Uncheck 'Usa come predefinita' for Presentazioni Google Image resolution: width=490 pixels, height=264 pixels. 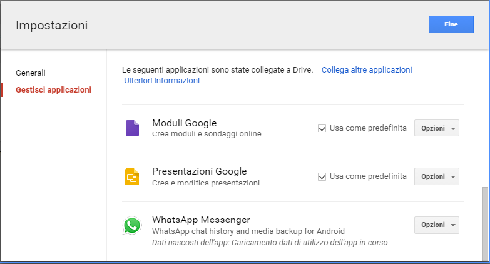(x=322, y=177)
